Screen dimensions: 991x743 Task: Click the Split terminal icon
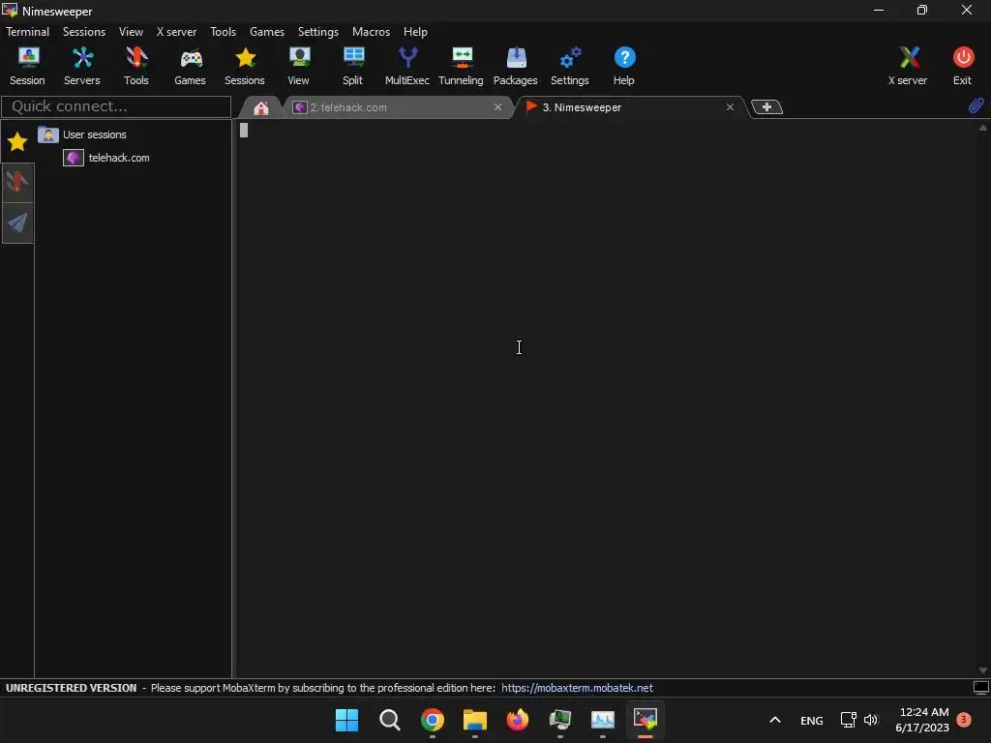coord(352,66)
